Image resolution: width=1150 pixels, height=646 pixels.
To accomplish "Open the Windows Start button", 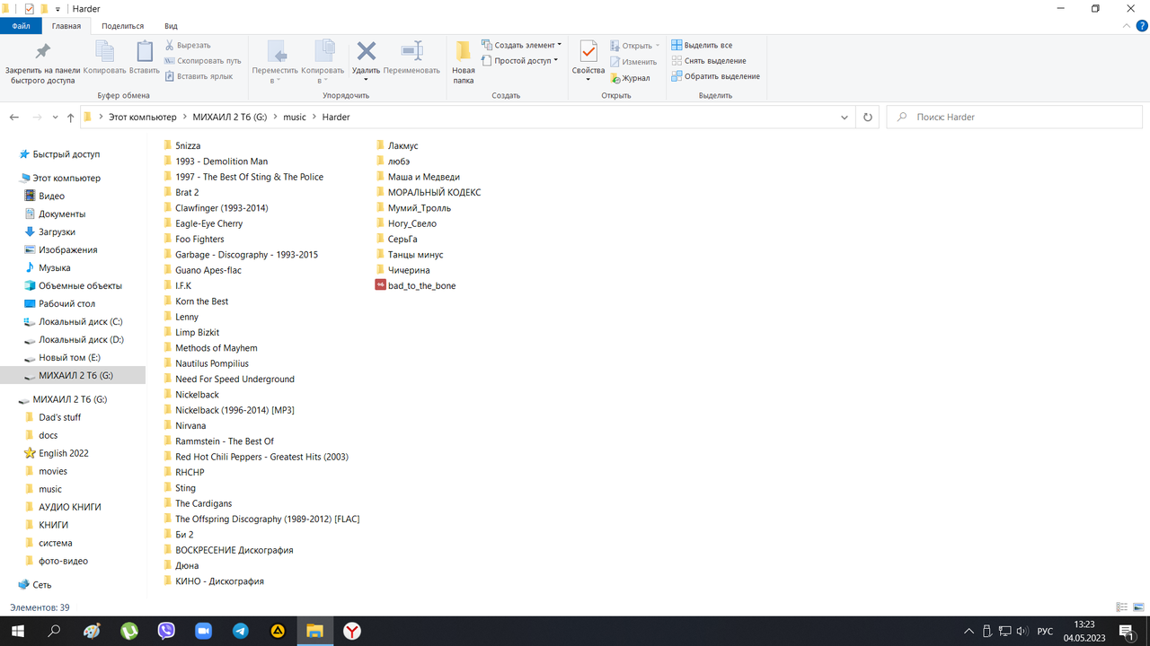I will [17, 631].
